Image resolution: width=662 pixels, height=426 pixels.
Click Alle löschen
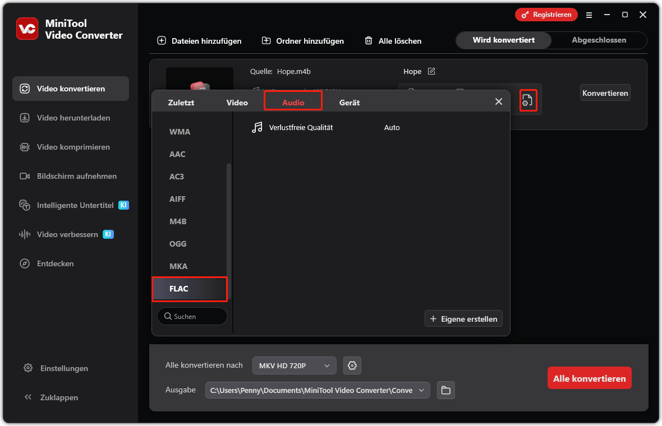[393, 41]
